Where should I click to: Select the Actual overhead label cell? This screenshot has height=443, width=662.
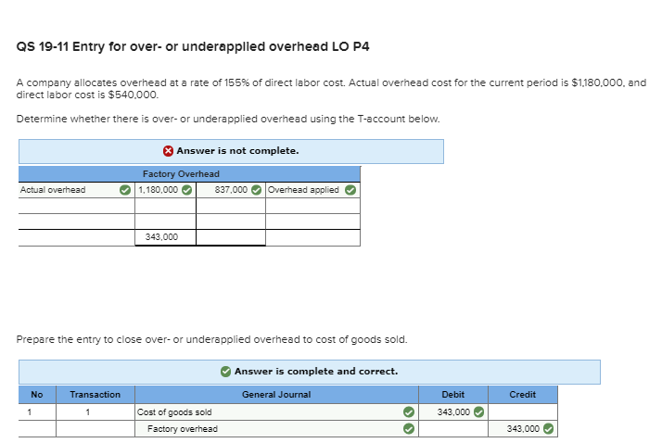click(76, 190)
